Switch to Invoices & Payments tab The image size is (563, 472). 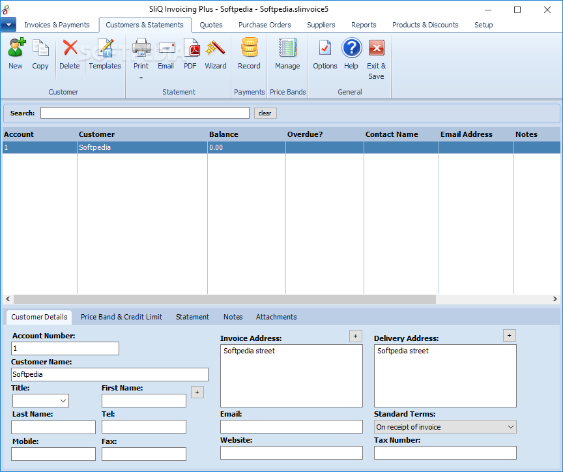coord(57,25)
